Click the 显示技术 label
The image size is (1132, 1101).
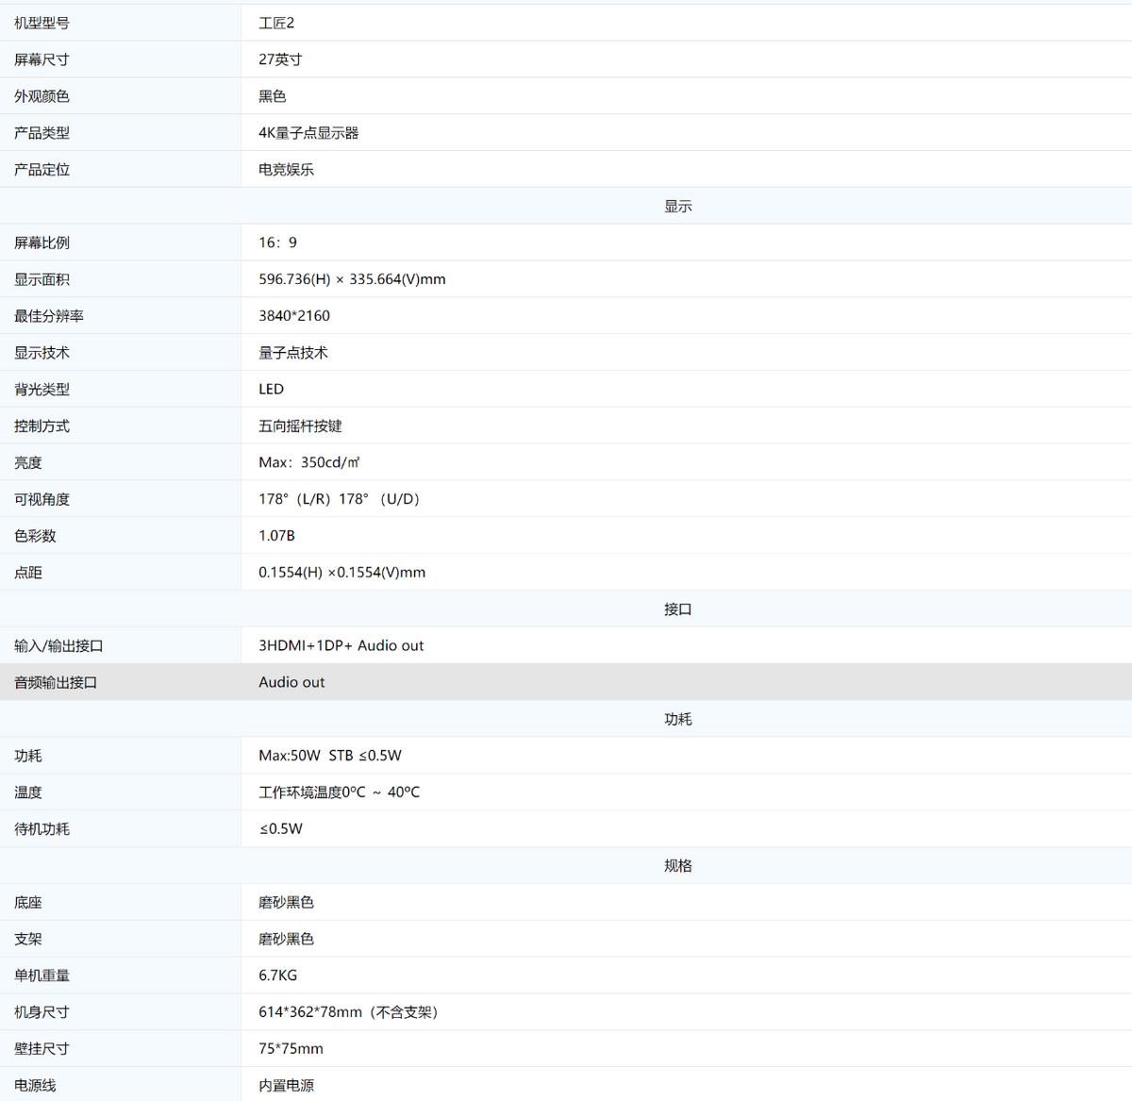pyautogui.click(x=42, y=353)
